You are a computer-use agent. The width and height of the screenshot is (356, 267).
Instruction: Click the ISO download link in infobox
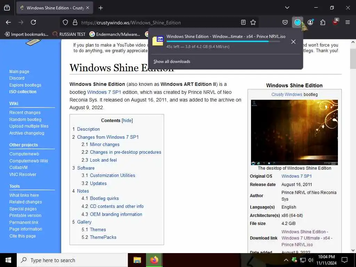pyautogui.click(x=307, y=238)
